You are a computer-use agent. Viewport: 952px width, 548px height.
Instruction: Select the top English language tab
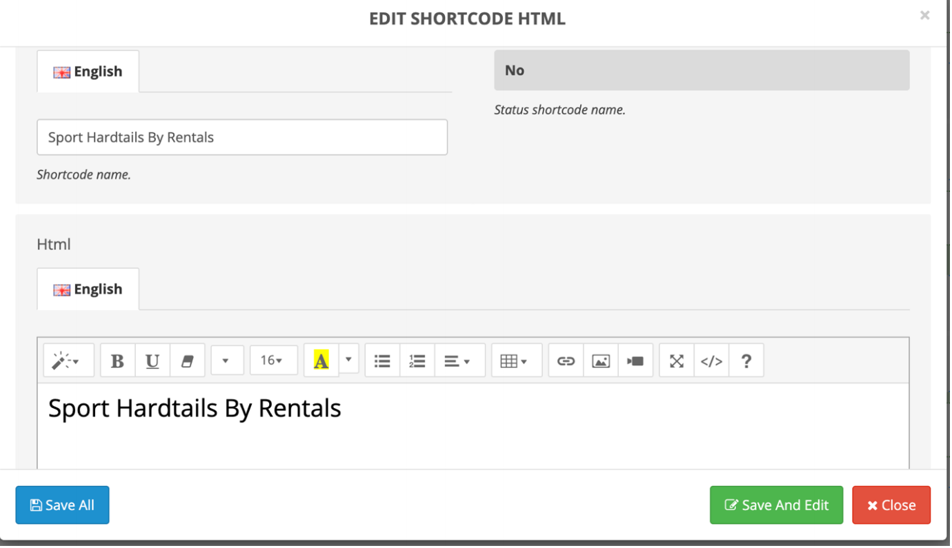88,72
